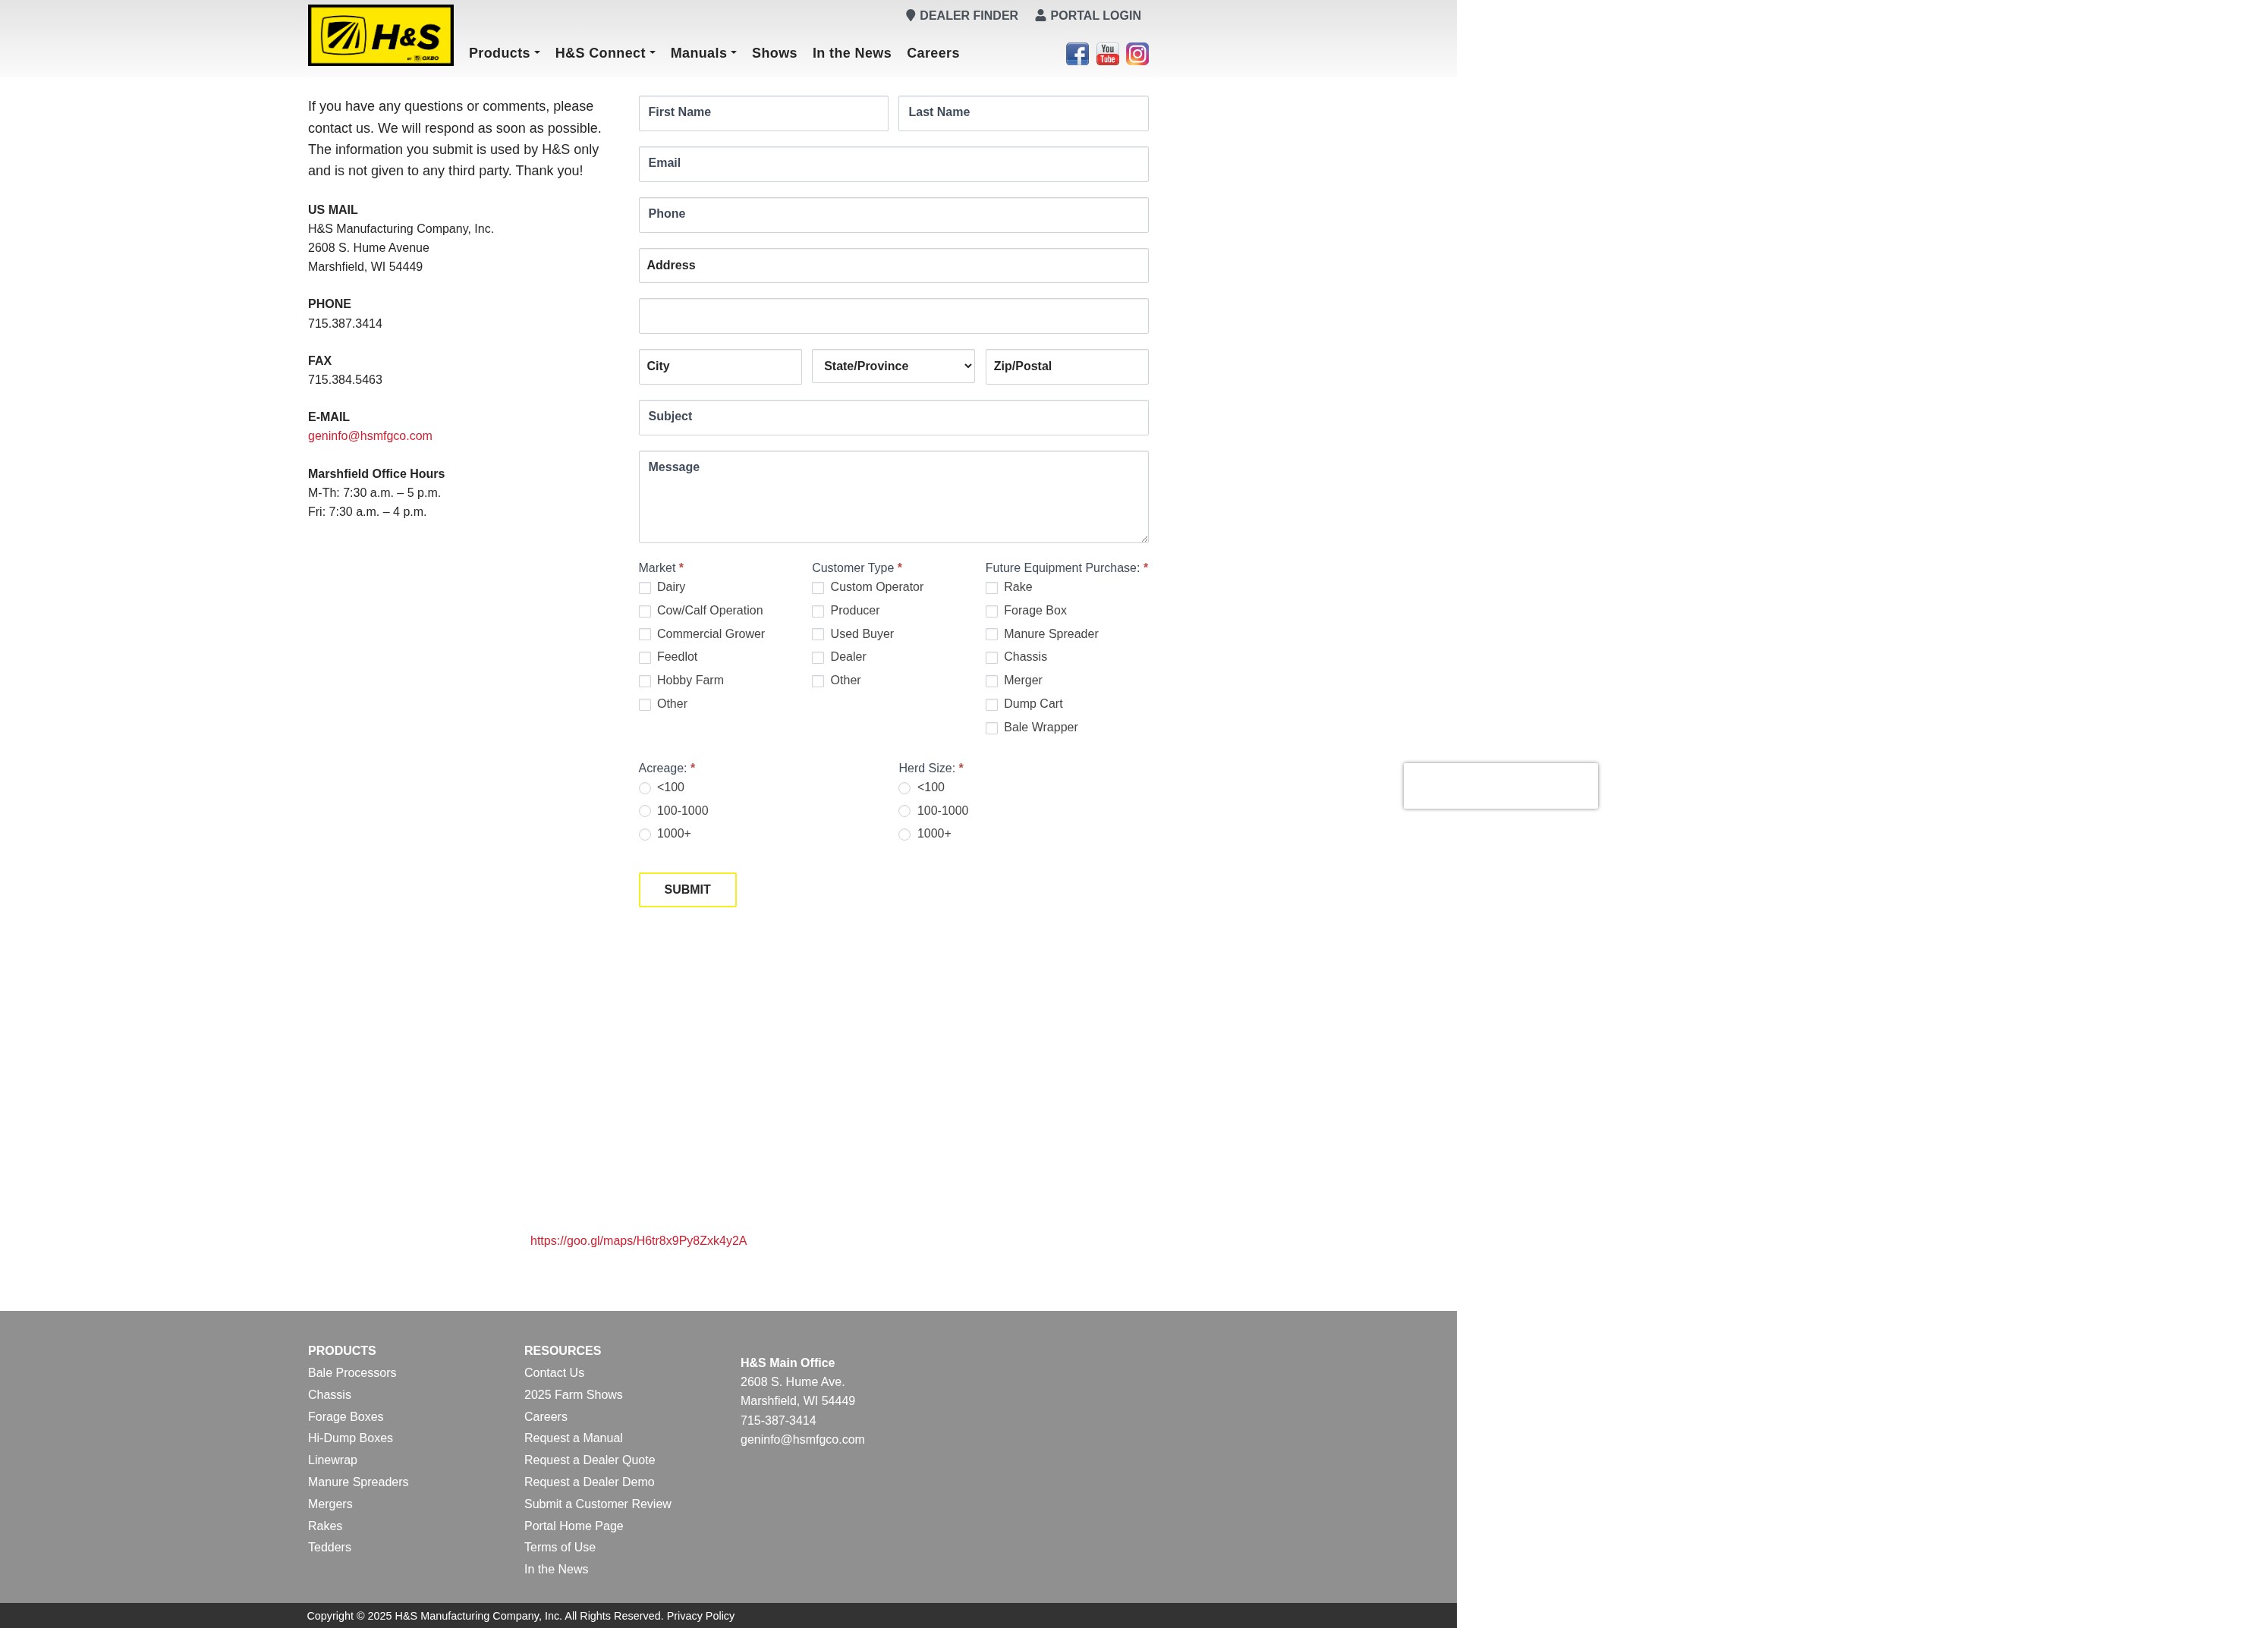Open Dealer Finder link with pin icon
This screenshot has width=2268, height=1628.
point(961,15)
